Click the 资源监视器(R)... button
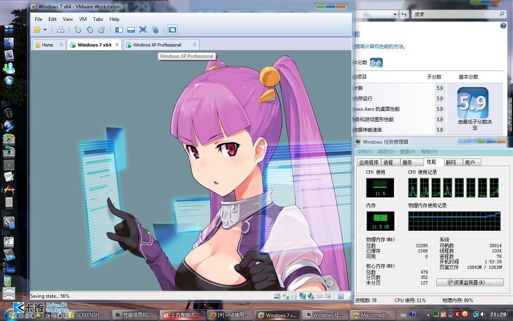The width and height of the screenshot is (513, 321). [470, 282]
